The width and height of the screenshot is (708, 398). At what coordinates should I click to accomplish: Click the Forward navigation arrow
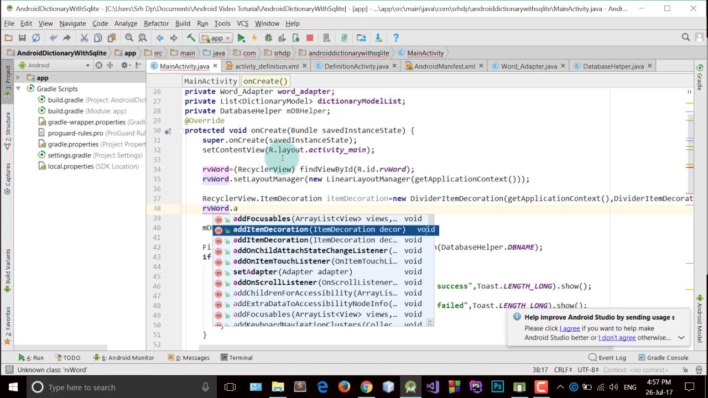[x=174, y=38]
